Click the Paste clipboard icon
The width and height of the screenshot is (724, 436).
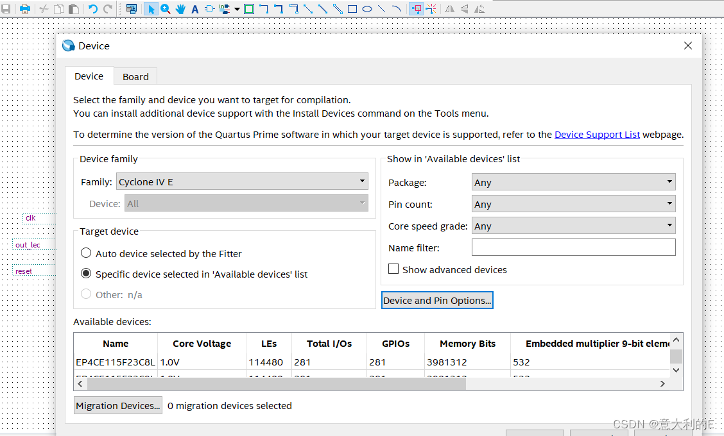coord(73,9)
